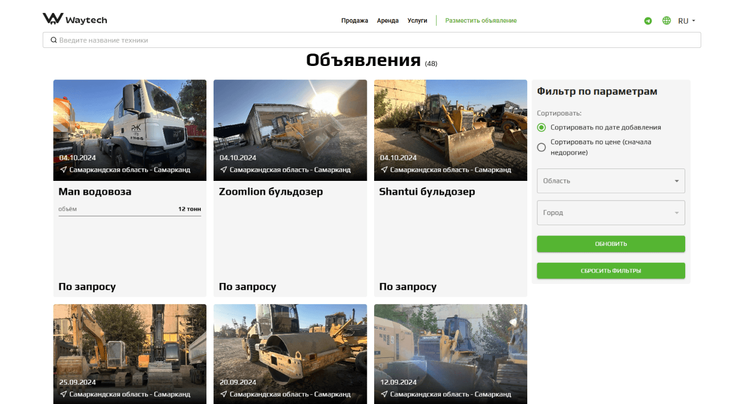Click the Фильтр по параметрам heading
Screen dimensions: 743x404
tap(597, 92)
